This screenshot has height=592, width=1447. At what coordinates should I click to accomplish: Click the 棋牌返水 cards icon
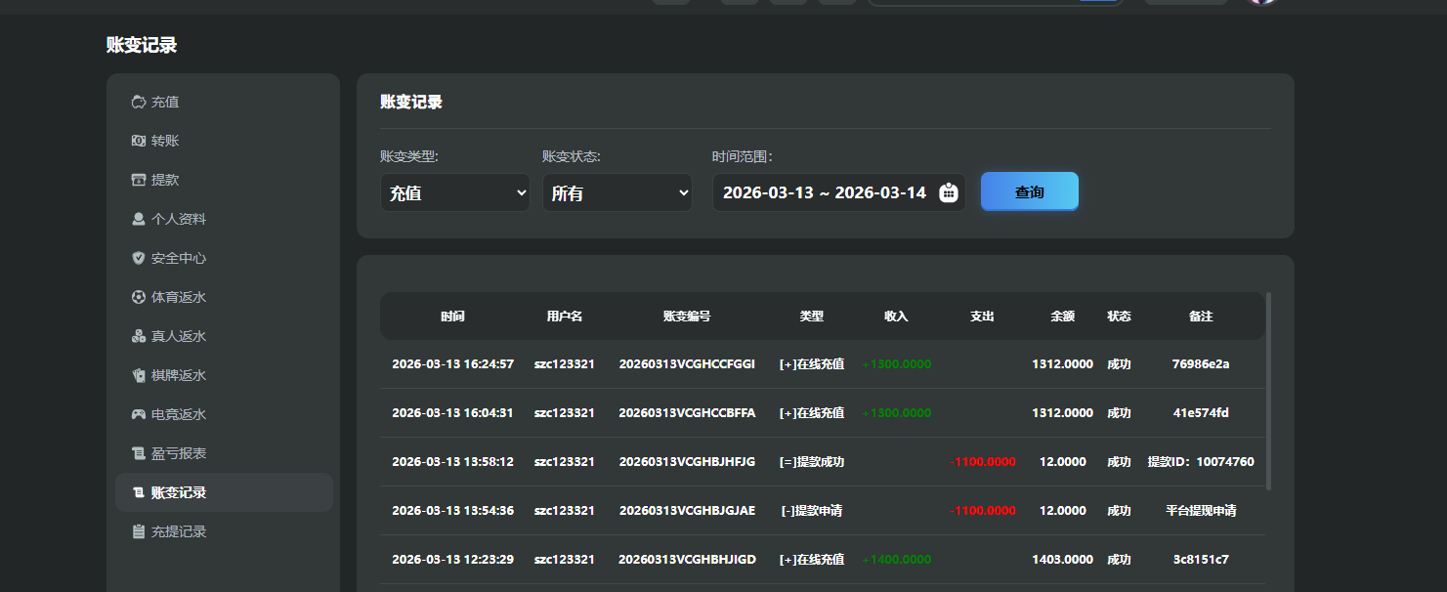coord(138,375)
